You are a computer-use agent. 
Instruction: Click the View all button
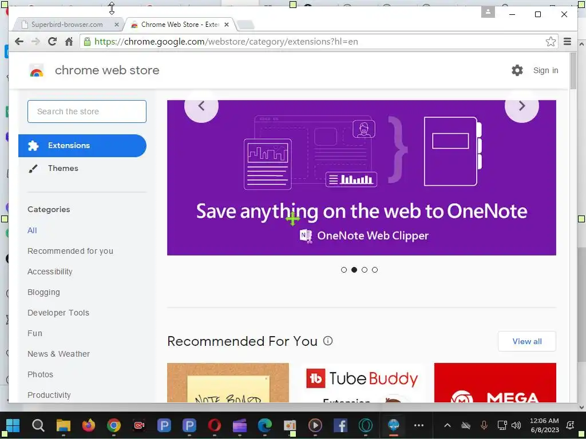click(x=527, y=341)
